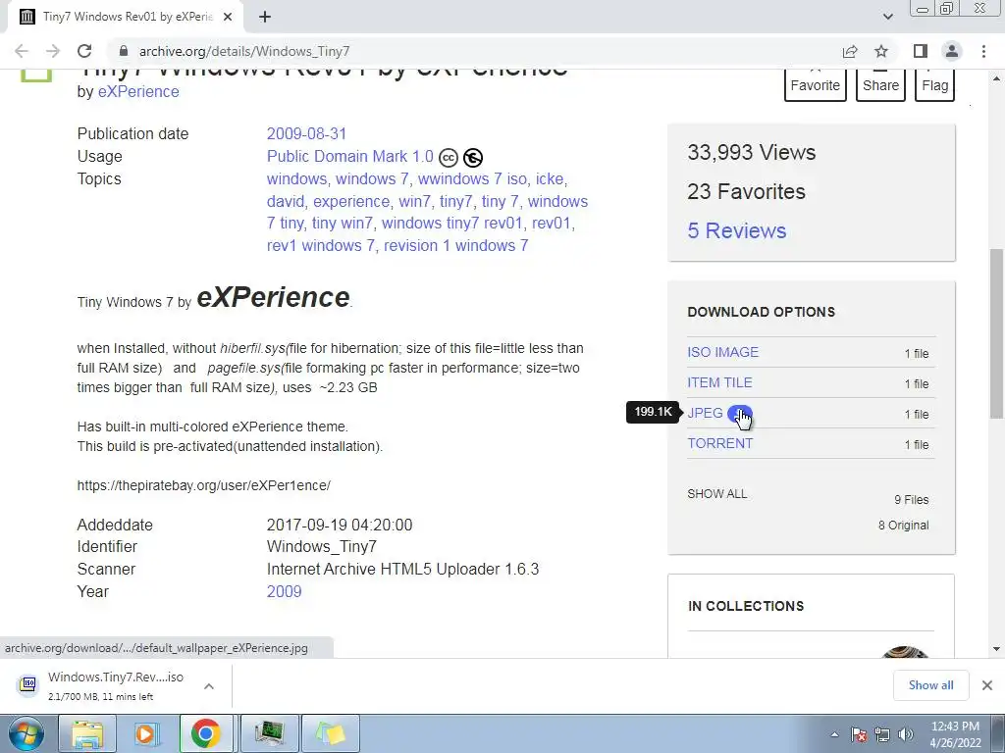Show hidden system tray icons arrow

[834, 734]
